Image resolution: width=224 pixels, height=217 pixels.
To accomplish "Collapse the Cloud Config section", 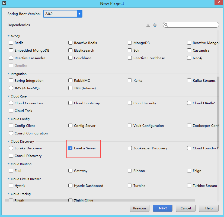I will coord(9,119).
